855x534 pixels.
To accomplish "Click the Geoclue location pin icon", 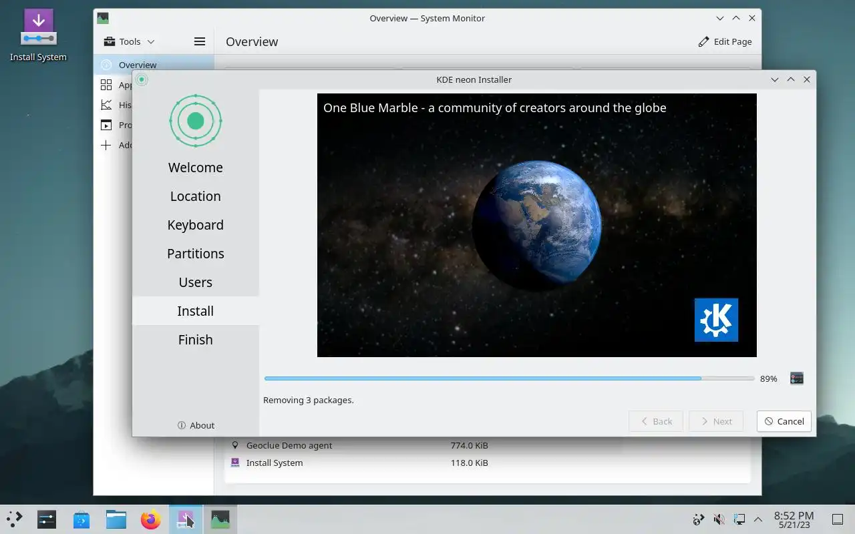I will (235, 445).
